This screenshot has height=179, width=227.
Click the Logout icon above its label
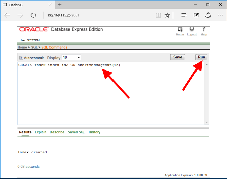tap(192, 29)
